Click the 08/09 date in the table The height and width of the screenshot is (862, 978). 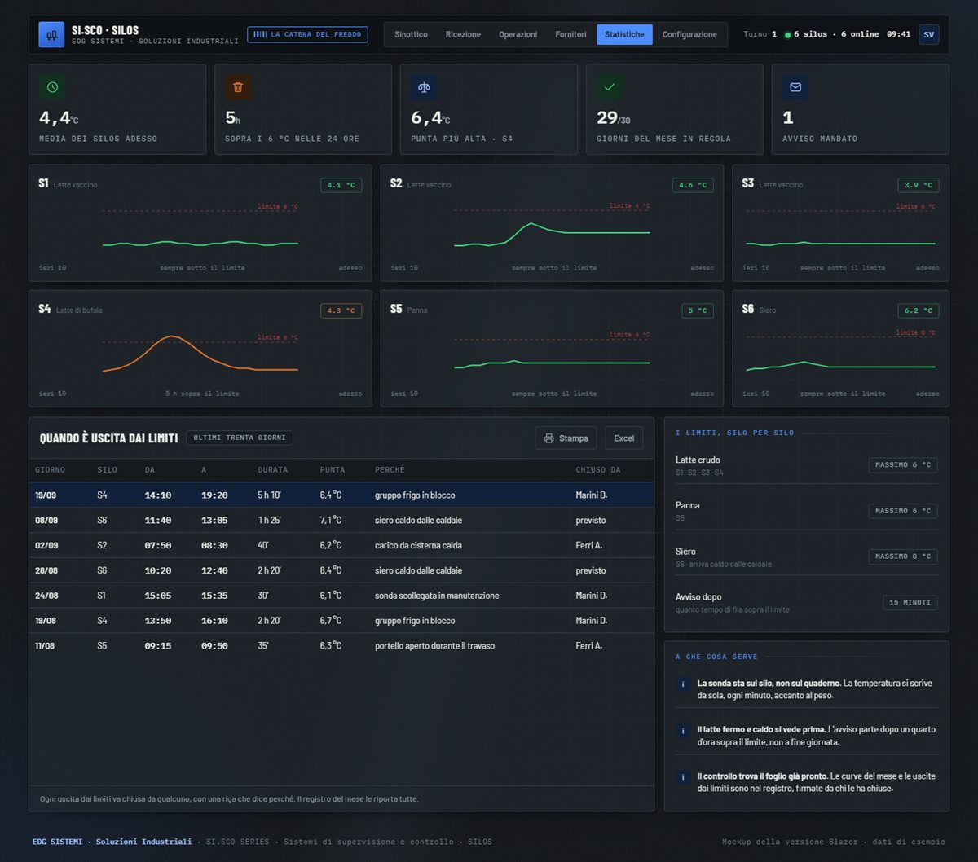click(46, 521)
